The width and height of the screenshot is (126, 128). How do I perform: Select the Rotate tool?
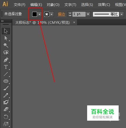coord(6,117)
